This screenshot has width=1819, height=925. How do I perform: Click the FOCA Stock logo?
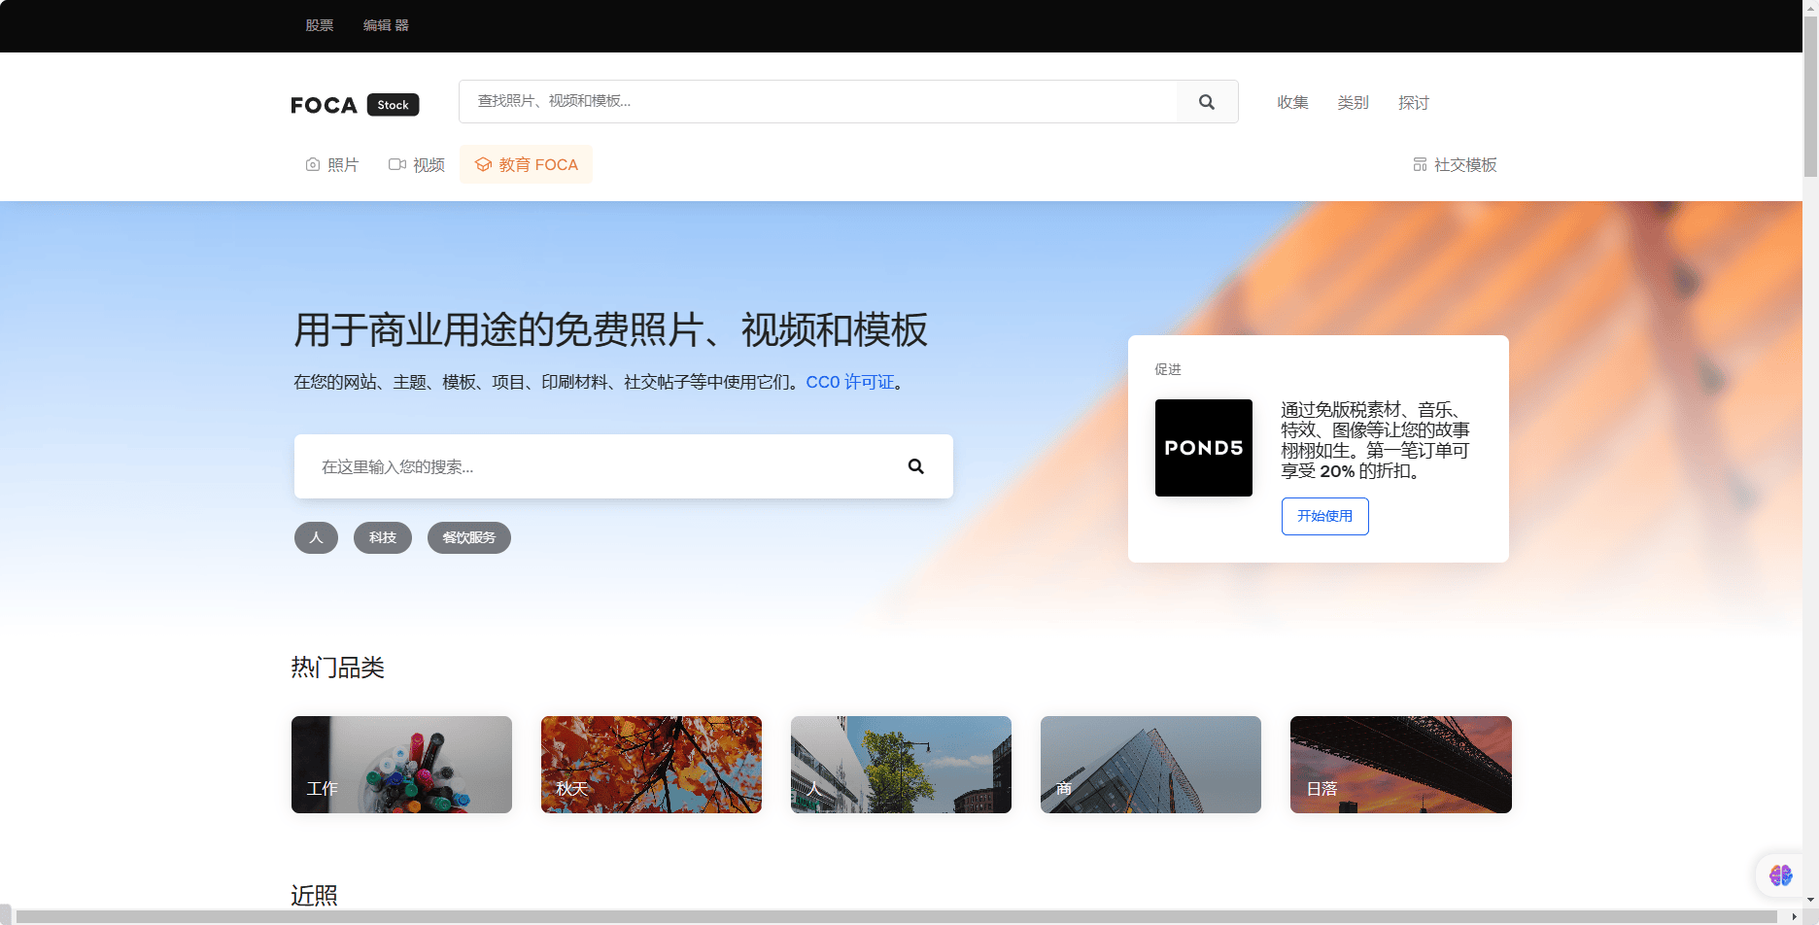click(x=355, y=105)
